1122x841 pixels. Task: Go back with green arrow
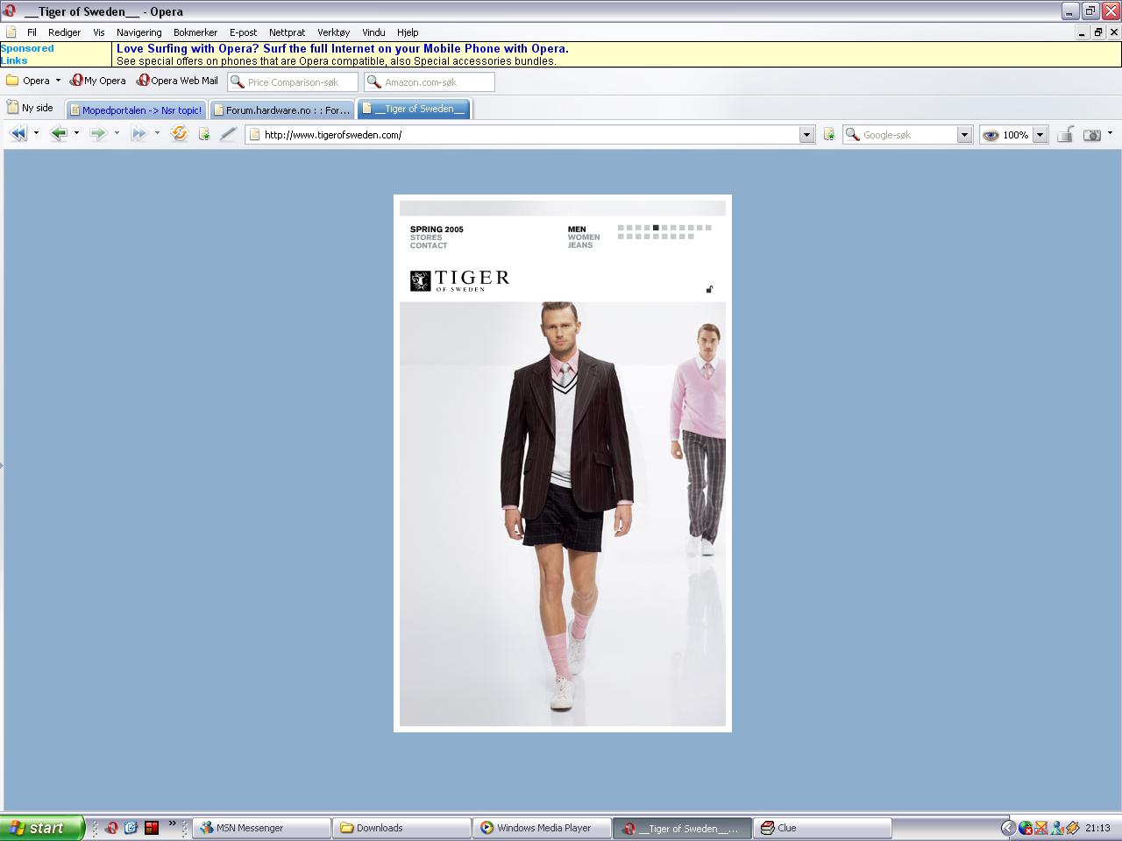click(59, 134)
